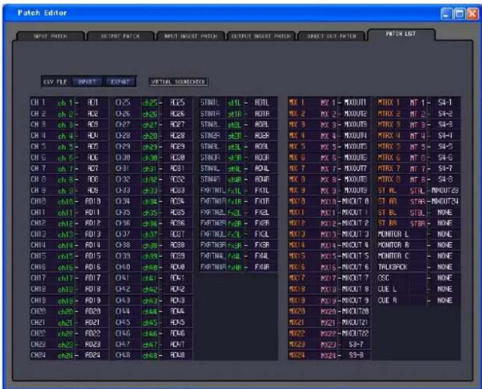Click S3-8 patch in MX24 row
The width and height of the screenshot is (482, 389).
[x=356, y=355]
